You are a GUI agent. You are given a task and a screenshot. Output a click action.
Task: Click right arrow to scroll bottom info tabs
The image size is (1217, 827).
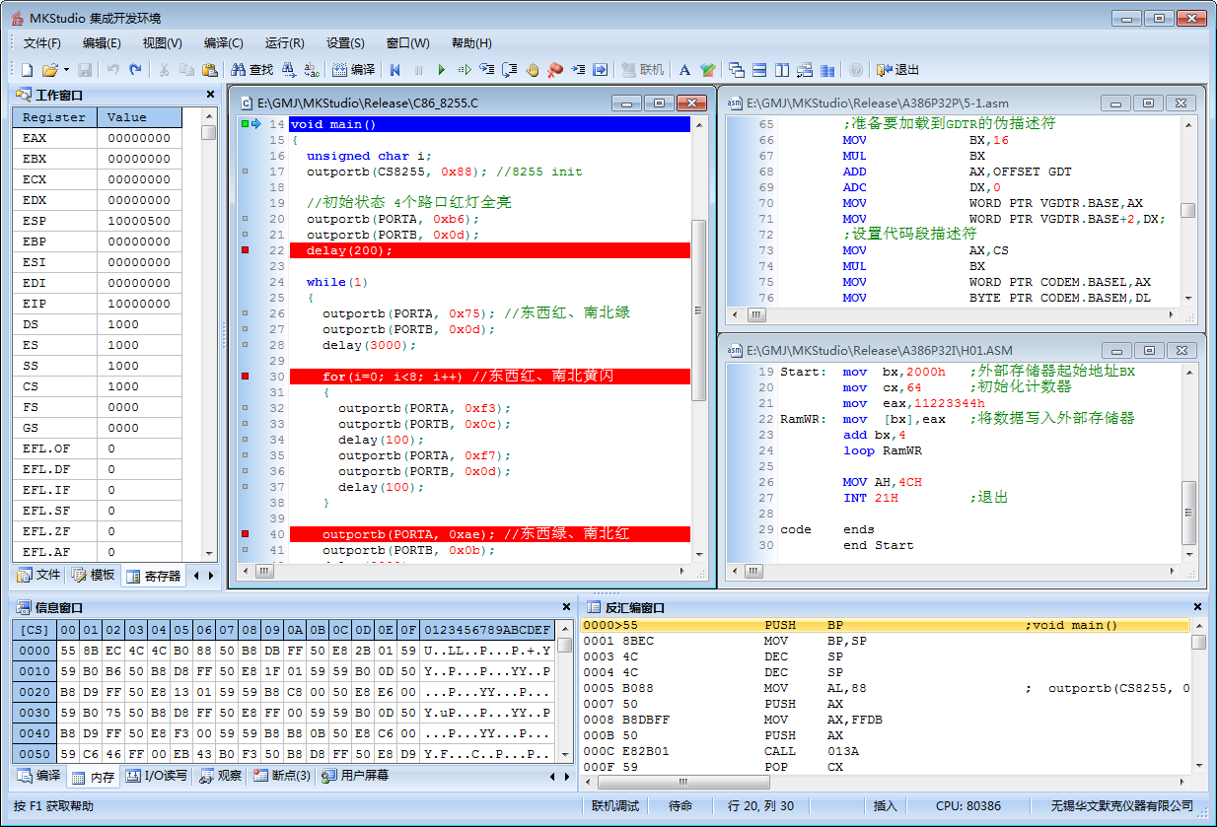(x=565, y=777)
